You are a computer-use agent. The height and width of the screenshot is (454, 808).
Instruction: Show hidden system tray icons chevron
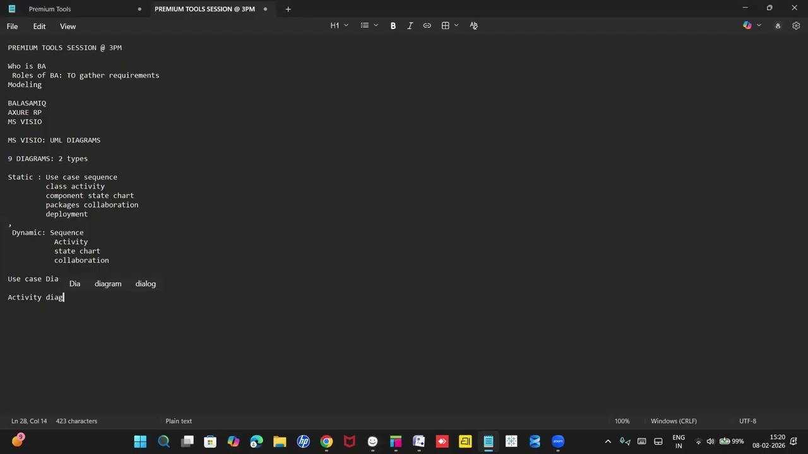[x=608, y=441]
